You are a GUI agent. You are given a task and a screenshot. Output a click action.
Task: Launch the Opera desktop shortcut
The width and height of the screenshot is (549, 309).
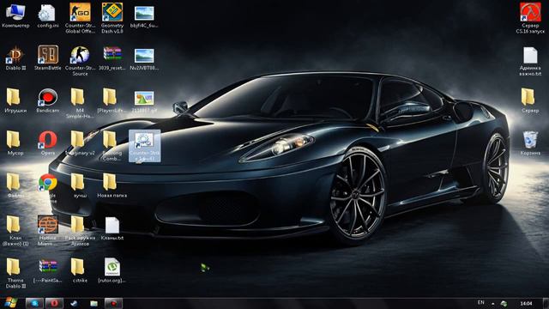[x=48, y=143]
